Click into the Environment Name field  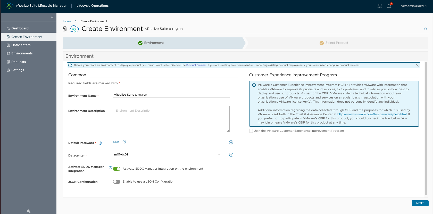(171, 95)
